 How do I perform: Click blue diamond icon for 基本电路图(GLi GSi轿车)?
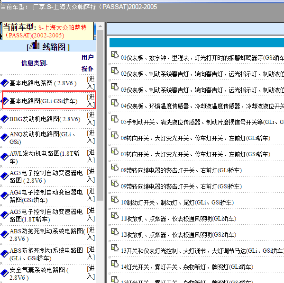point(5,101)
